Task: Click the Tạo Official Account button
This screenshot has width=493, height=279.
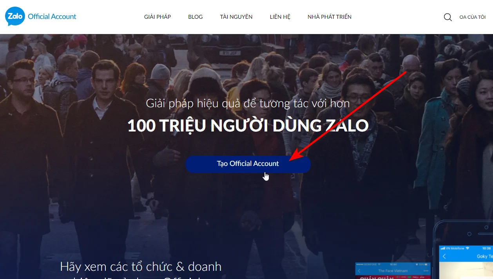Action: 248,164
